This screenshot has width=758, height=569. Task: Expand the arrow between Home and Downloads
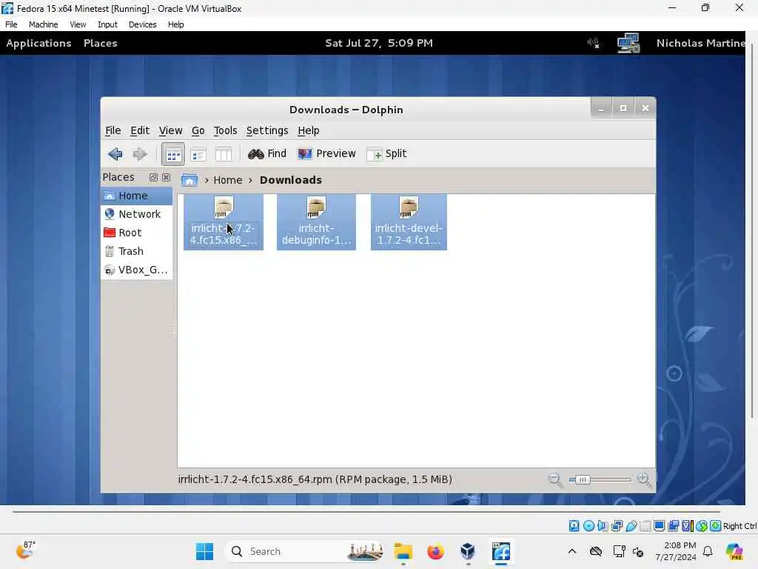(250, 181)
